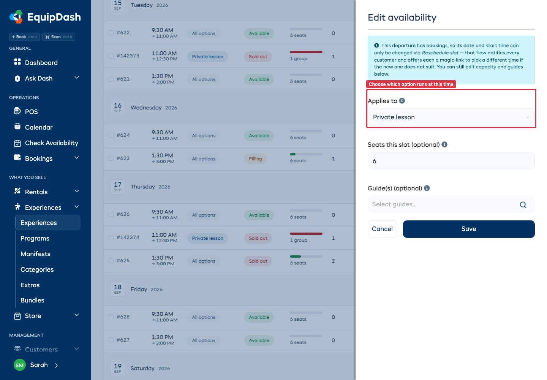Collapse the Experiences section chevron
Image resolution: width=547 pixels, height=380 pixels.
[x=77, y=207]
